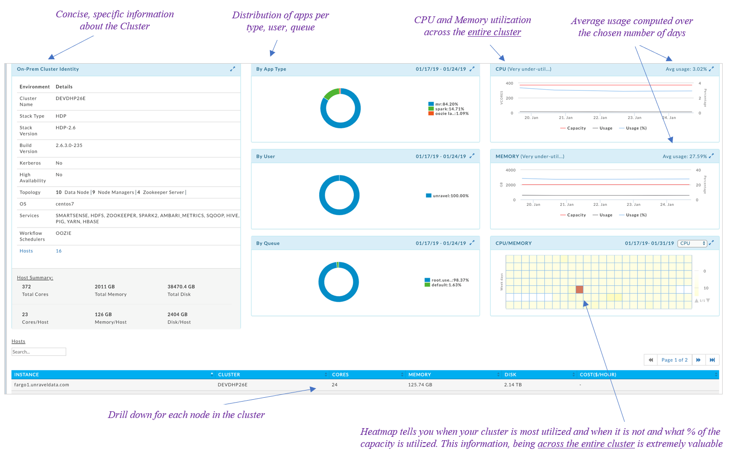Screen dimensions: 740x459
Task: Expand the By App Type chart
Action: pos(472,69)
